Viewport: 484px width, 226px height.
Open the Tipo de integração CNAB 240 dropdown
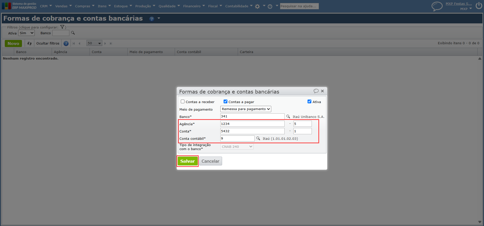pyautogui.click(x=237, y=147)
